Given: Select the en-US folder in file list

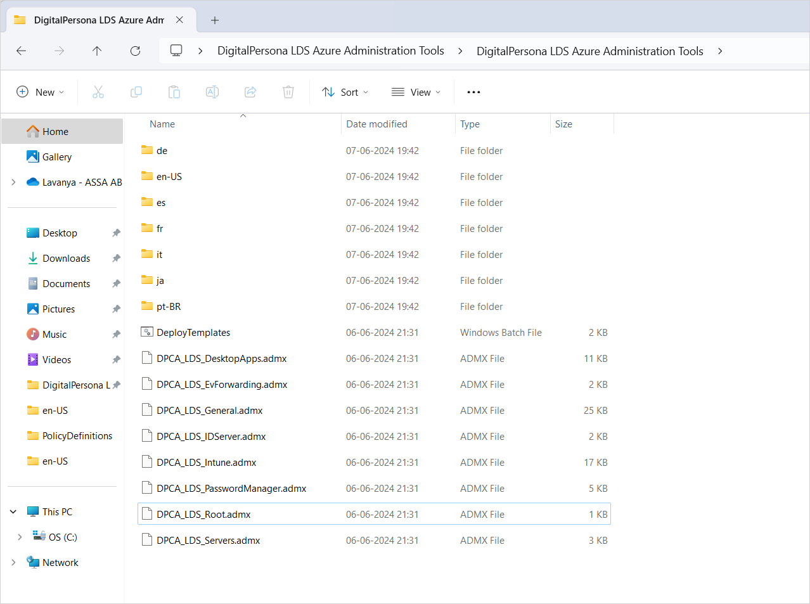Looking at the screenshot, I should 374,176.
